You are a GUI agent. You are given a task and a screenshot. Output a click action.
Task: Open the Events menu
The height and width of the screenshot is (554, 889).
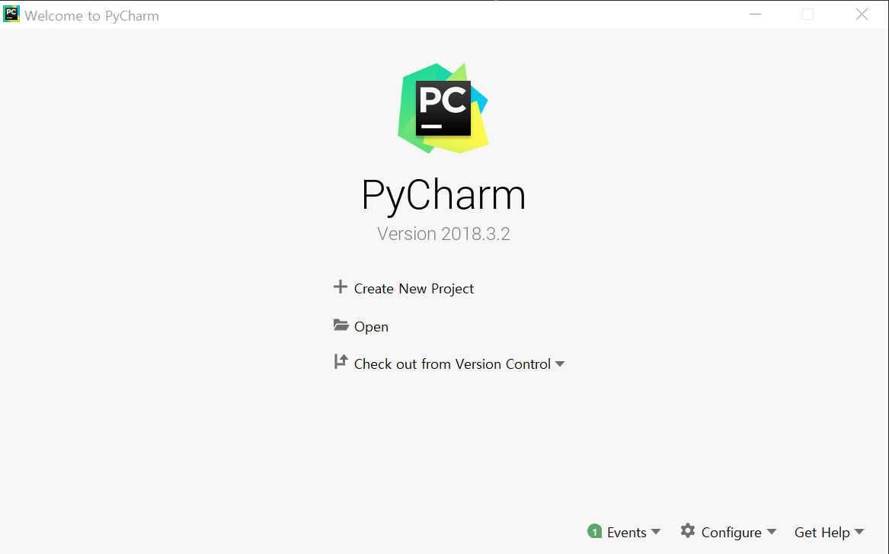point(626,533)
